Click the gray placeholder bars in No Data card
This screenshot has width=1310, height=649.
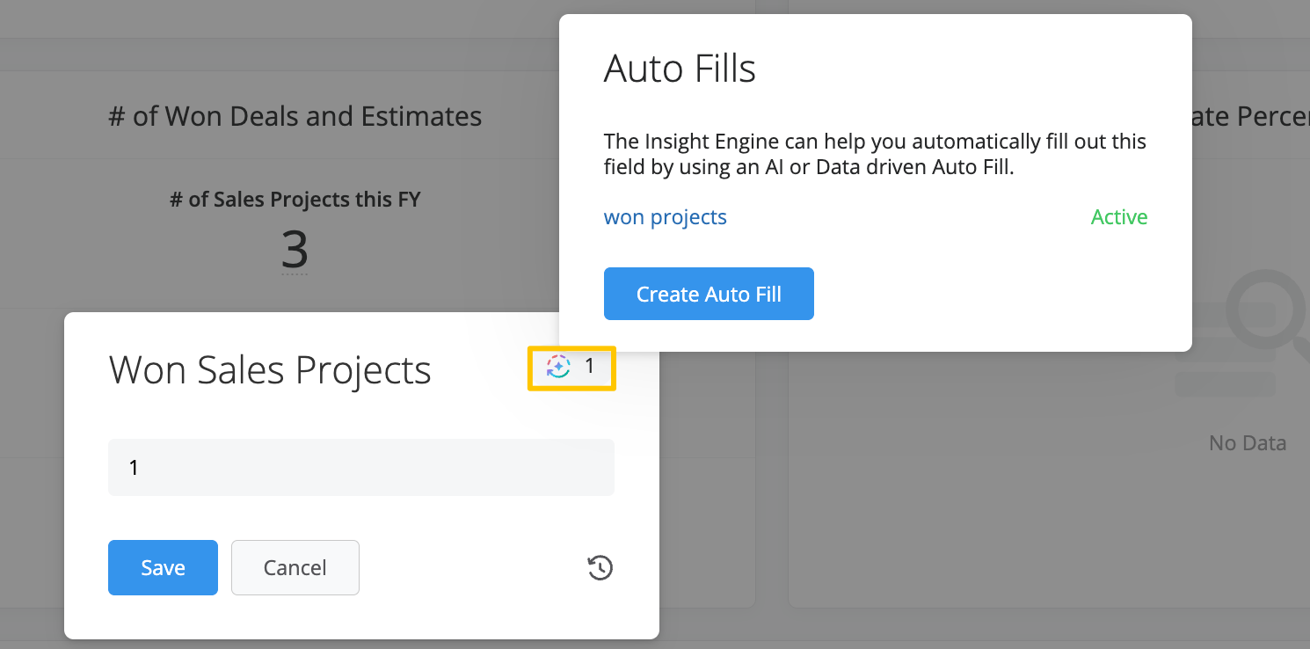coord(1225,384)
